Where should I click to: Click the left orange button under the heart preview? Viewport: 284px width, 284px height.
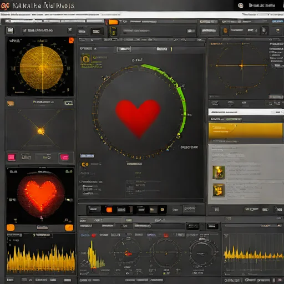tap(11, 227)
